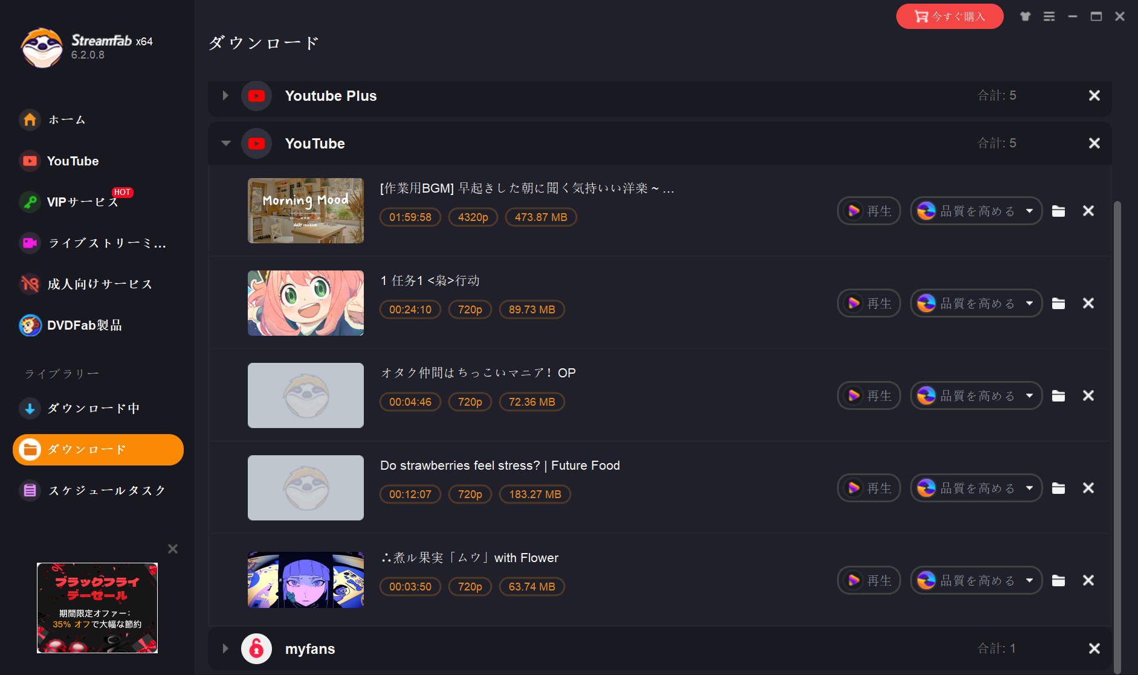The height and width of the screenshot is (675, 1138).
Task: Click the live streaming camera icon
Action: (30, 243)
